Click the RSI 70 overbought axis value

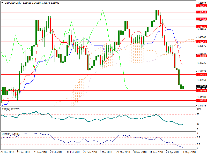(198, 114)
